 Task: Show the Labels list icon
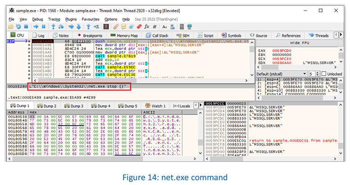(x=131, y=27)
